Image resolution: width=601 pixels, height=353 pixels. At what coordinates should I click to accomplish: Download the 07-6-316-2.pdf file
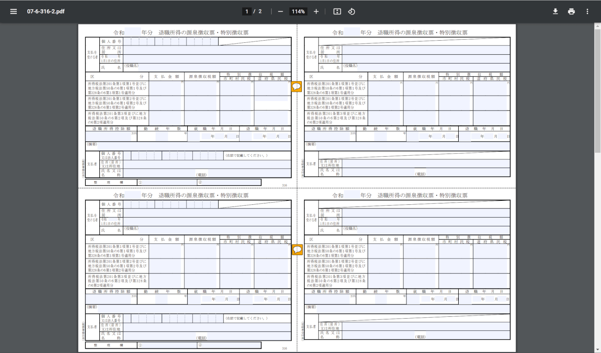point(555,11)
